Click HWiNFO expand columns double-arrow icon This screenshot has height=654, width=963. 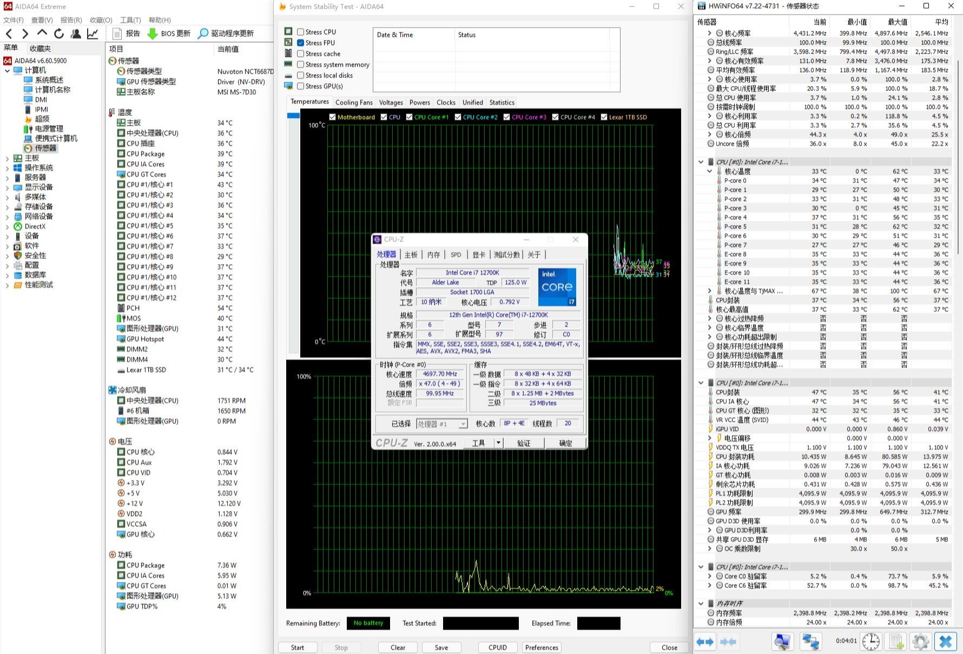click(x=705, y=642)
